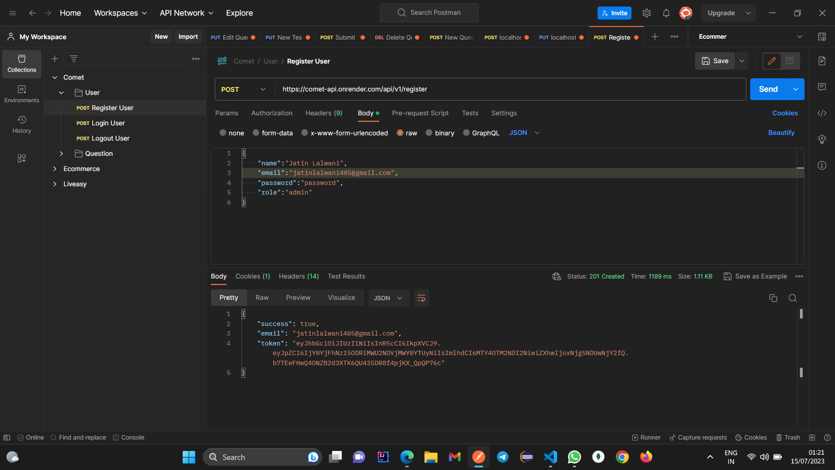
Task: Click the notifications bell icon
Action: [x=666, y=13]
